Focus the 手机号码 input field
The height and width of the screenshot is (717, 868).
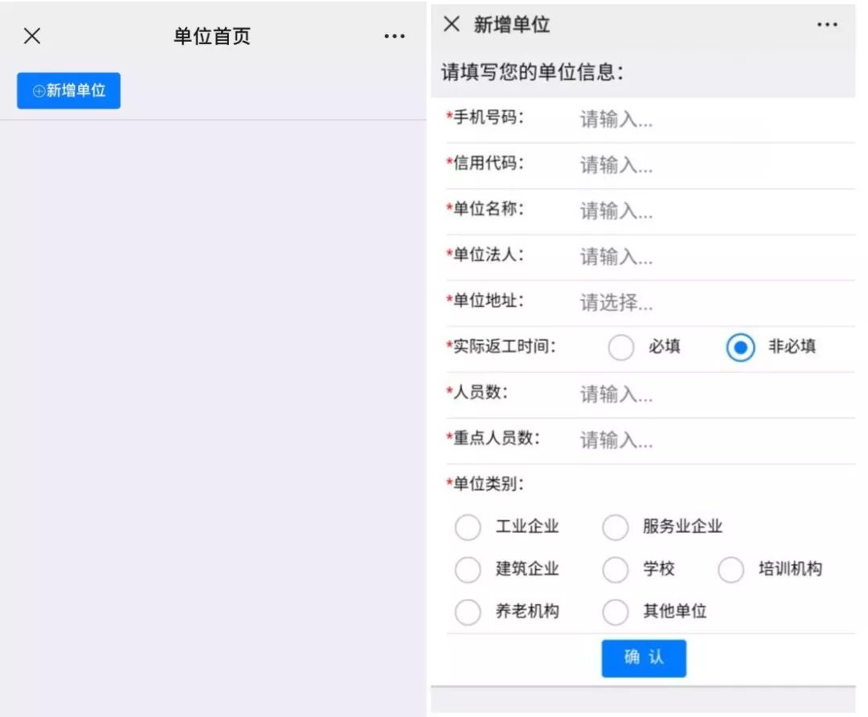tap(707, 120)
